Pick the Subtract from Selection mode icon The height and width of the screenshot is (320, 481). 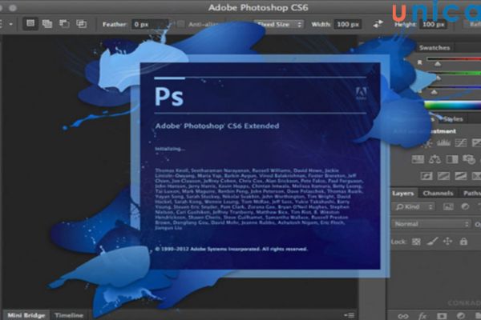(64, 24)
